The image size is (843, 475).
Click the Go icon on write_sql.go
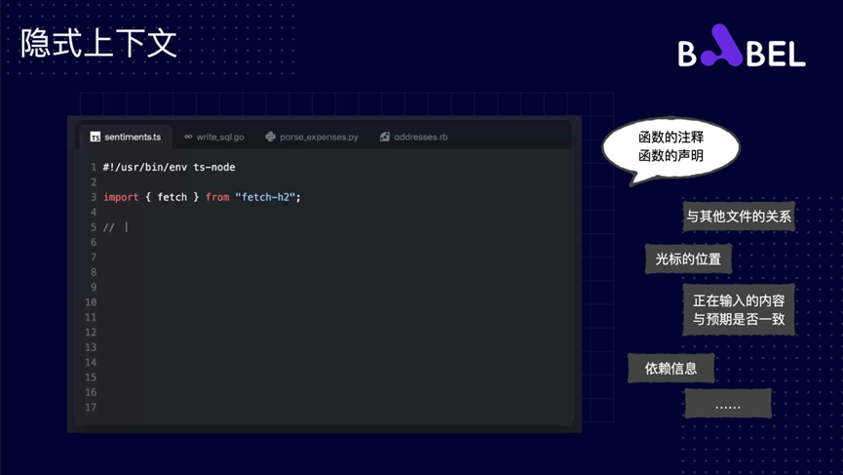188,137
